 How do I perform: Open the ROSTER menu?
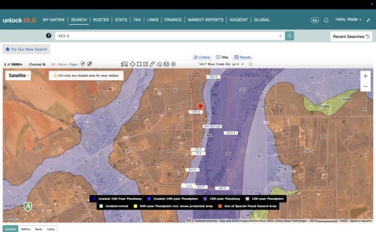100,20
